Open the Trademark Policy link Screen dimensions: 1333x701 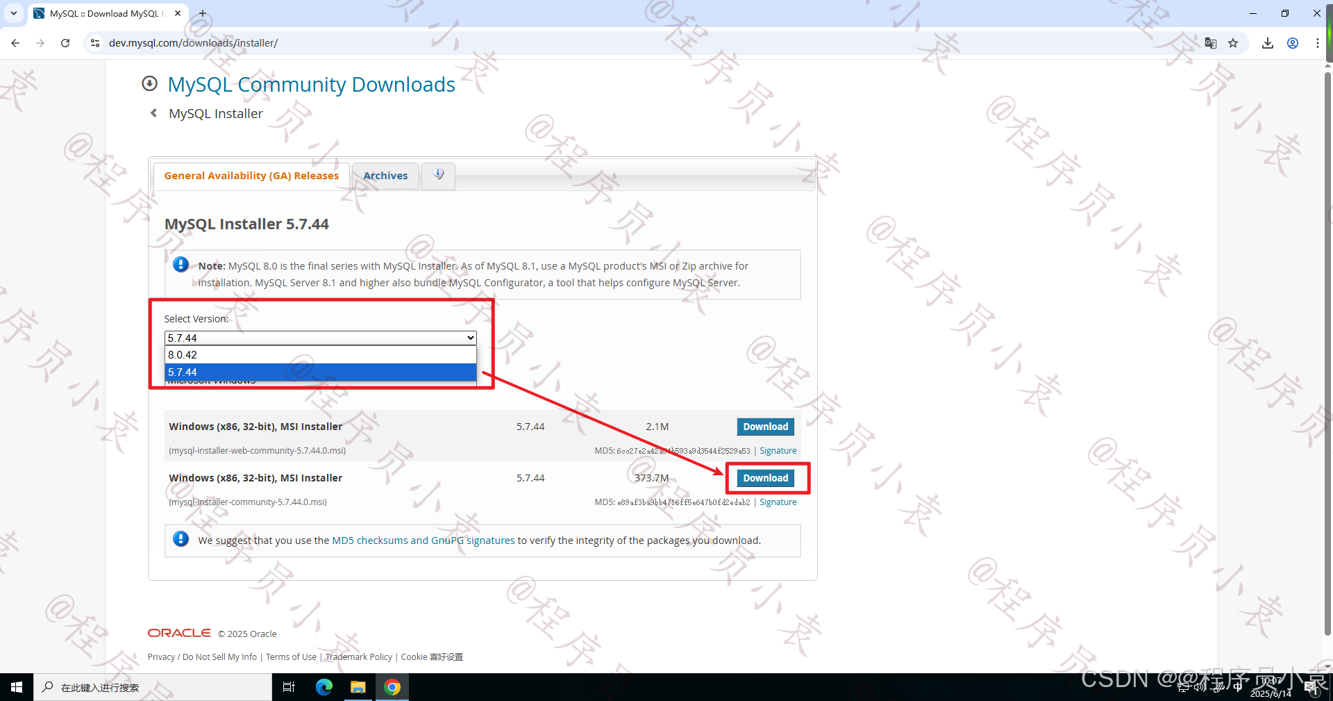[359, 657]
